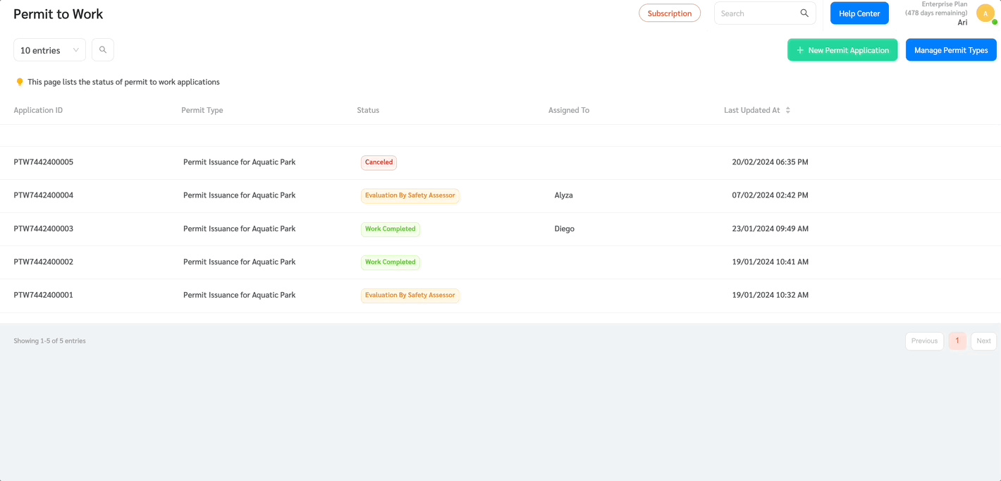Click date 20/02/2024 06:35 PM
The height and width of the screenshot is (481, 1001).
(x=770, y=162)
